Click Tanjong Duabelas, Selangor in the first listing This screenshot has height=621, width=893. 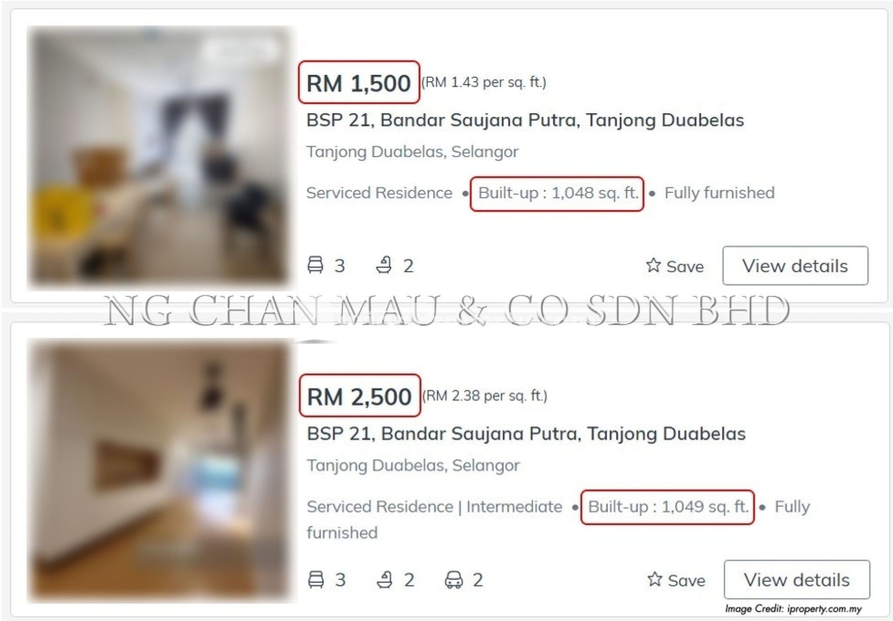(x=412, y=152)
